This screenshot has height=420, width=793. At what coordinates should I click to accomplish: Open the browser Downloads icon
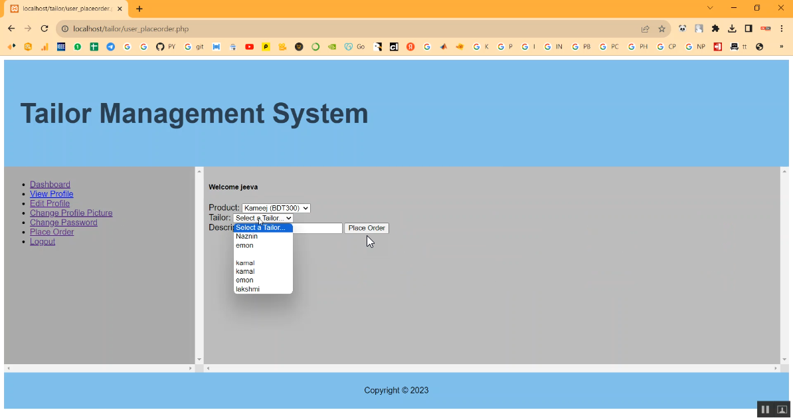coord(732,29)
